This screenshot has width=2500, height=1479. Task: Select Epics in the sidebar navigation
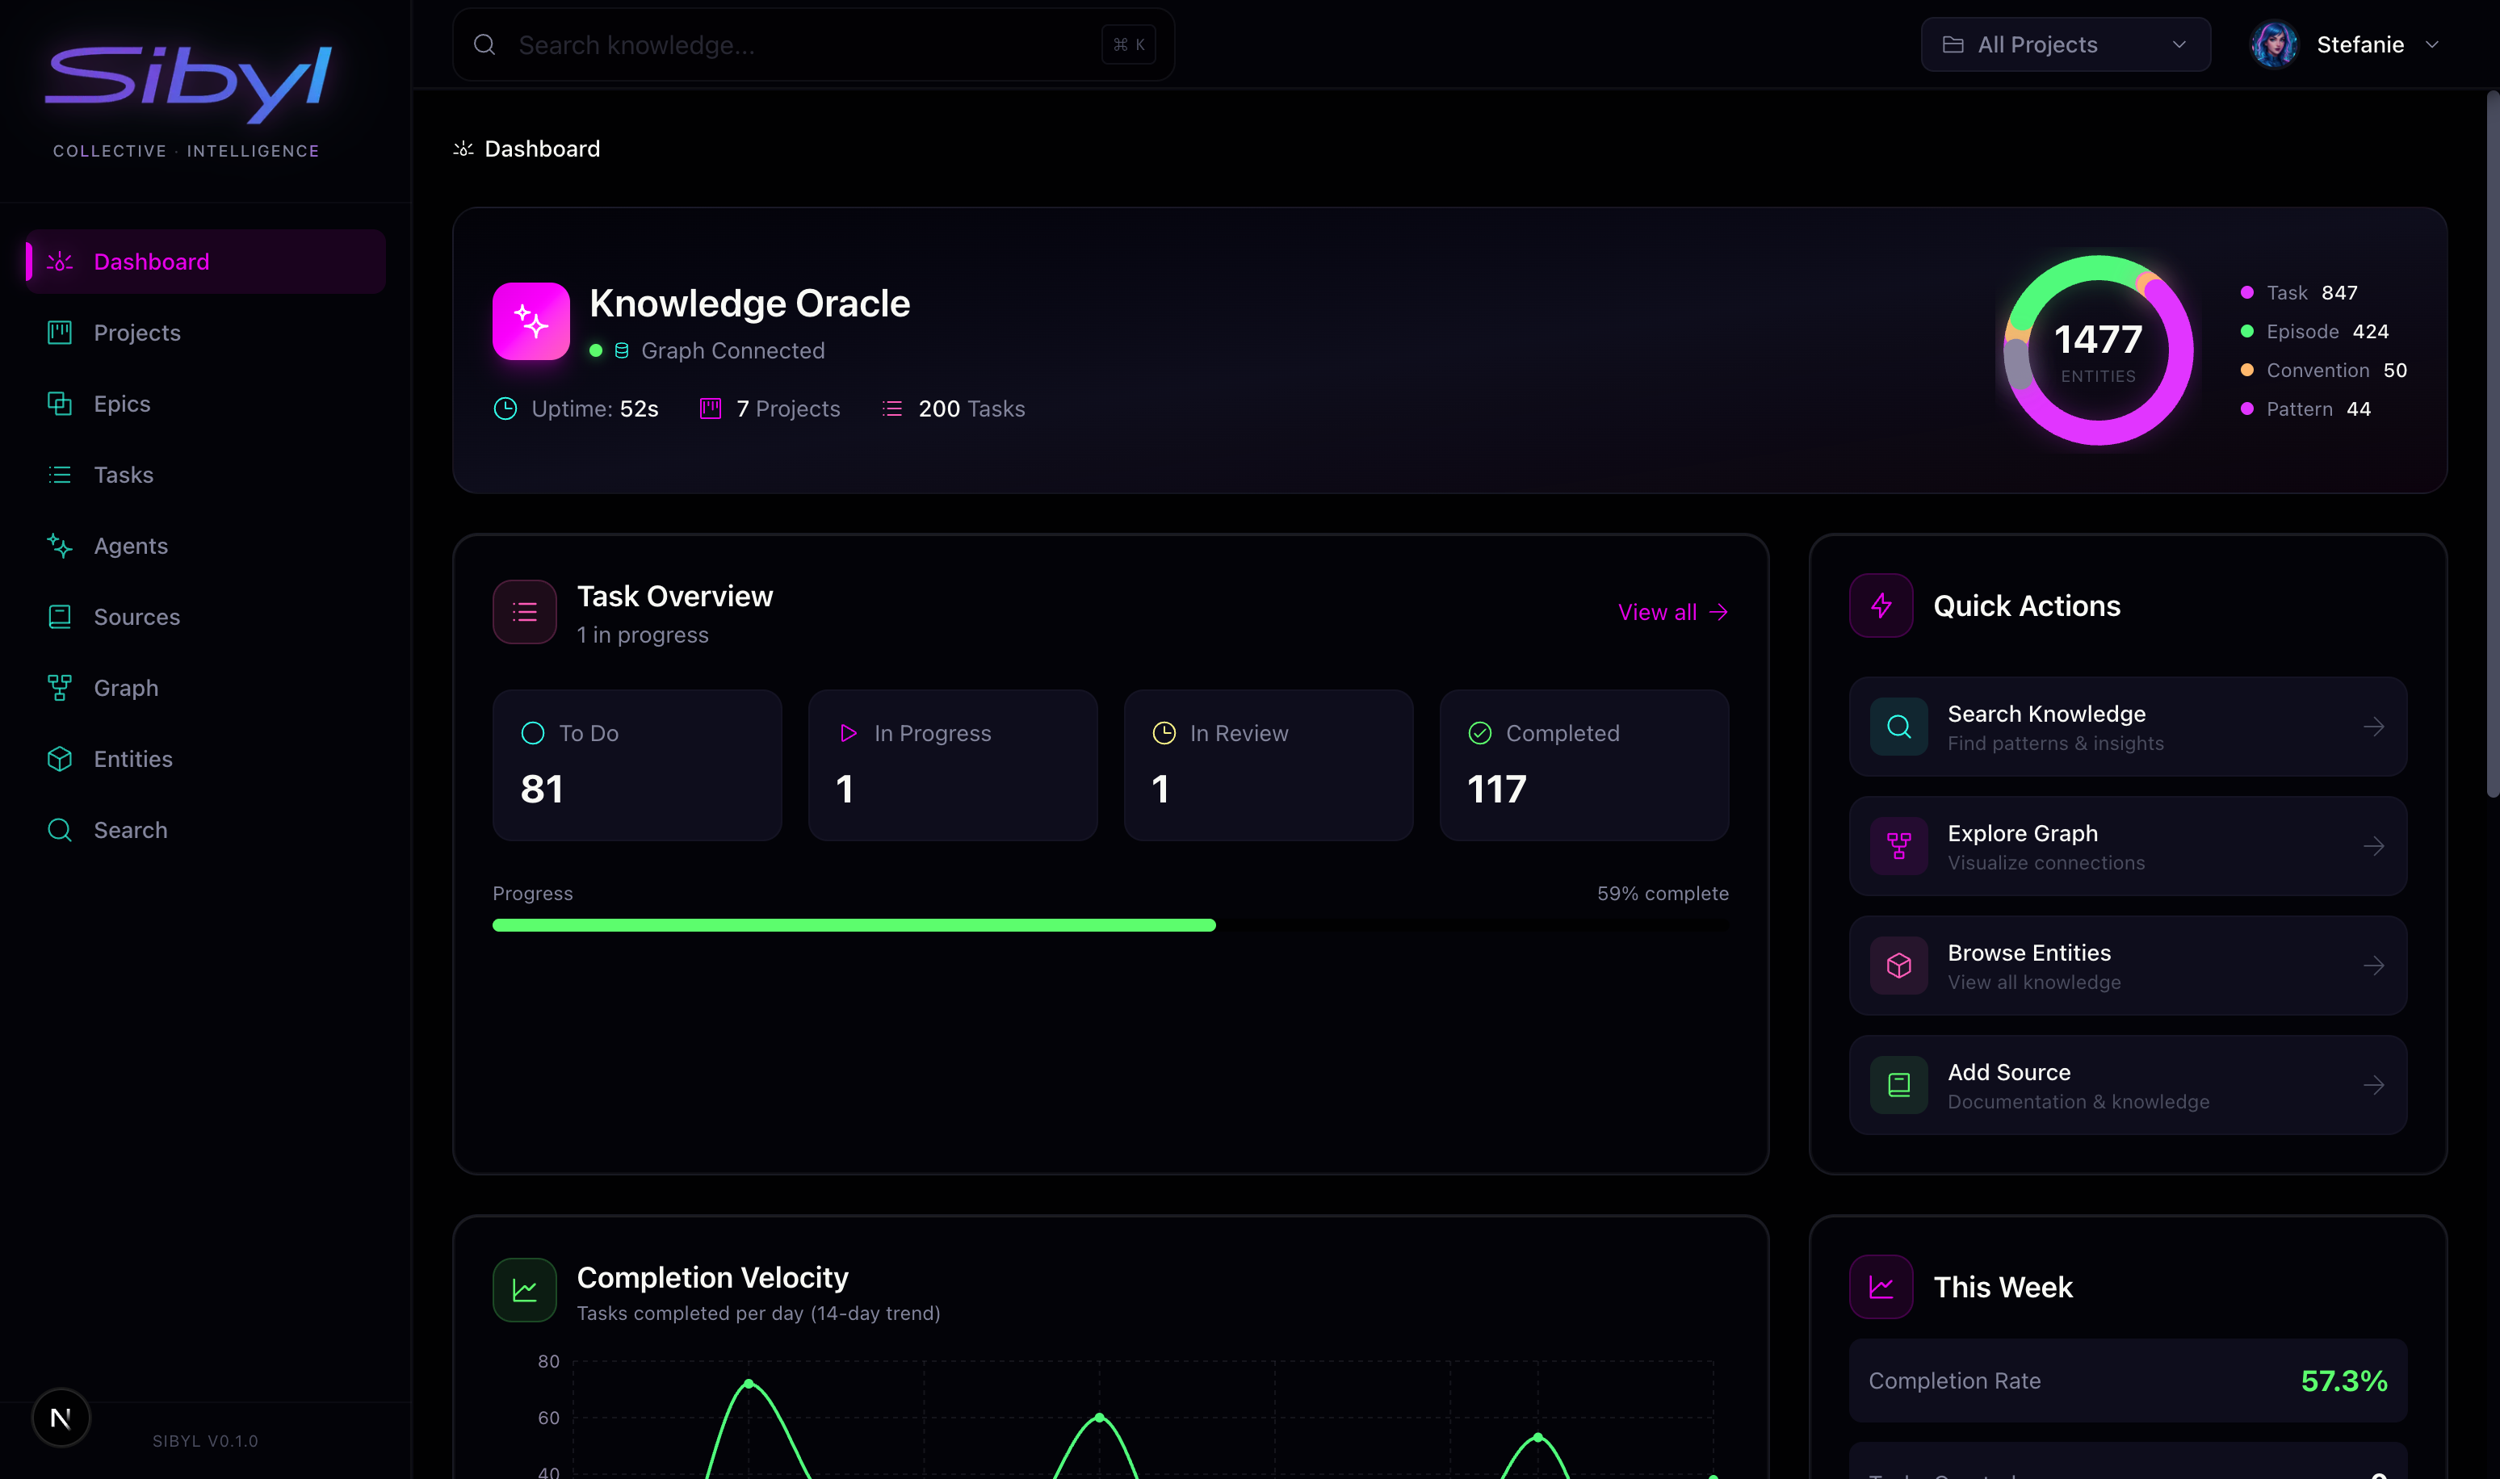pos(122,404)
